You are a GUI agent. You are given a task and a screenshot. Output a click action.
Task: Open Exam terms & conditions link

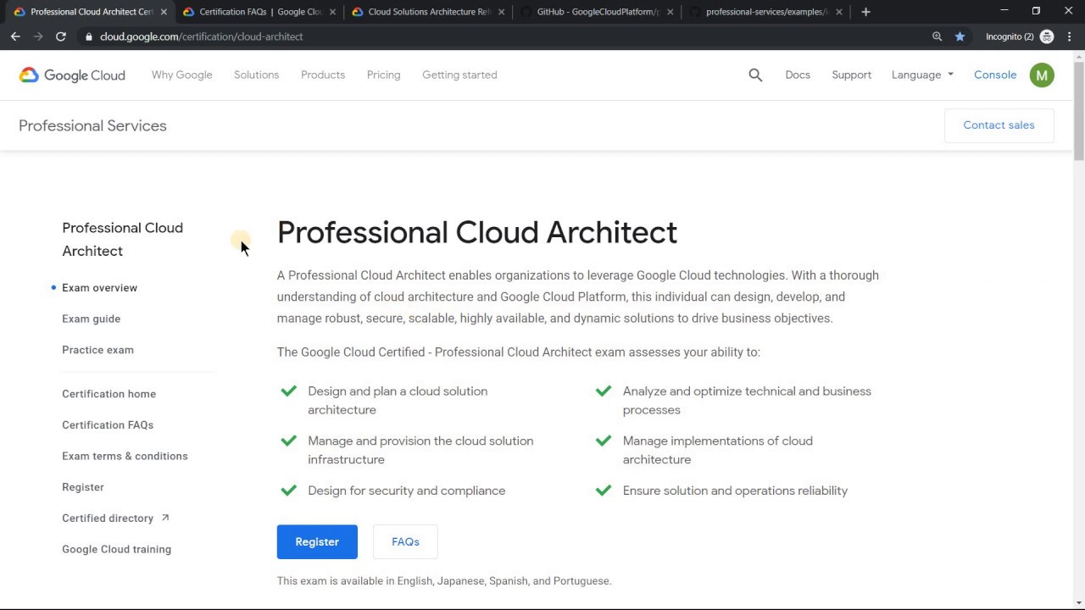pyautogui.click(x=125, y=456)
